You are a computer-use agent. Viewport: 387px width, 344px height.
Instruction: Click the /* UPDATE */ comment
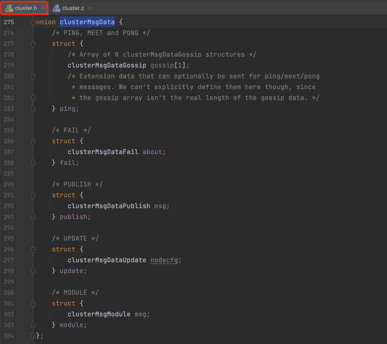(x=75, y=239)
